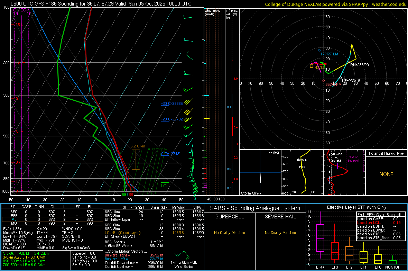Click the red 'Bunkers Right' storm motion row

134,255
